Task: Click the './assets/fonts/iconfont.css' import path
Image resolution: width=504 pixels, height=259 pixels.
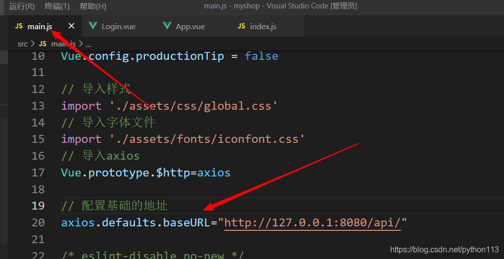Action: pos(207,139)
